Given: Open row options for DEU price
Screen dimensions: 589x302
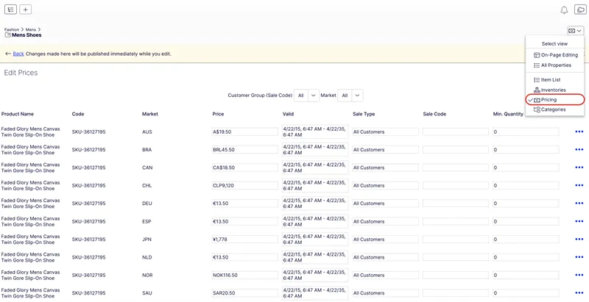Looking at the screenshot, I should click(x=579, y=204).
